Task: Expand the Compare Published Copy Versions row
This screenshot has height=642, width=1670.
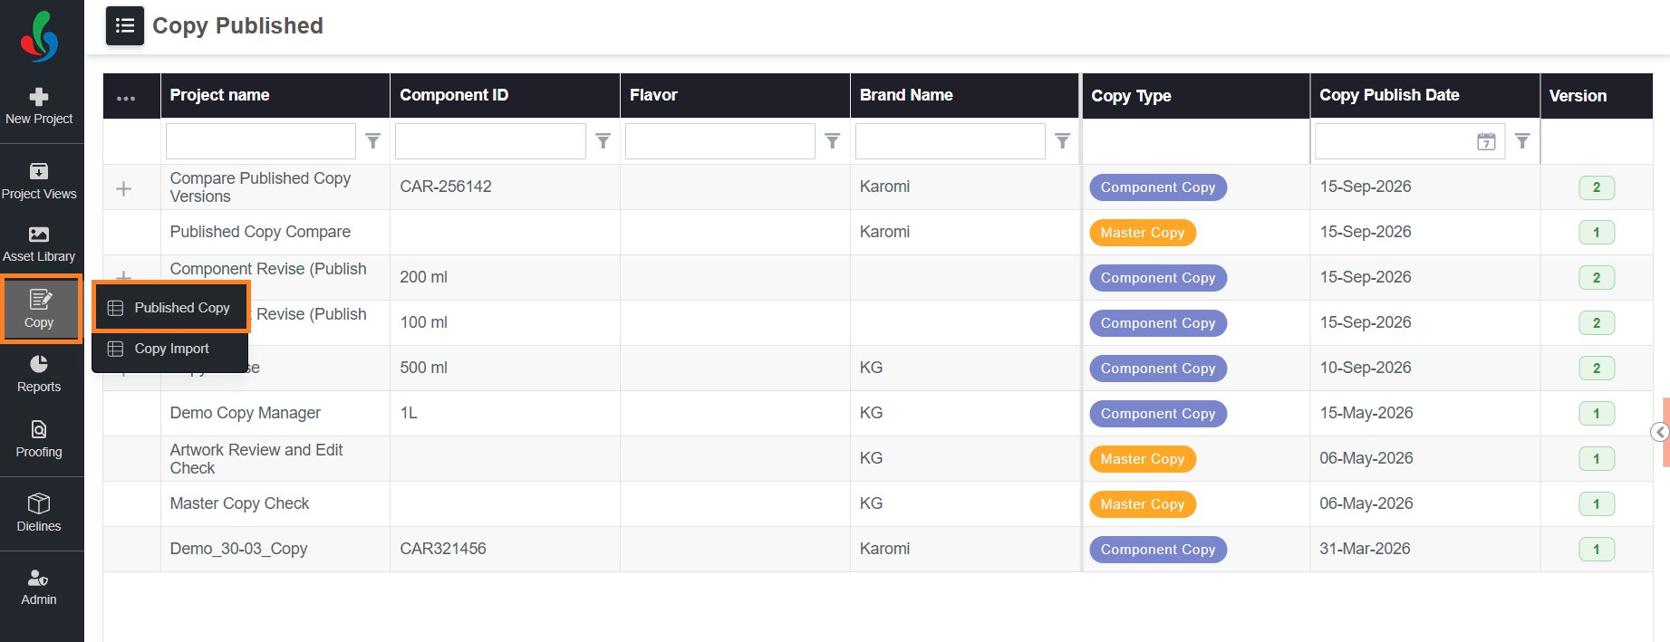Action: coord(124,188)
